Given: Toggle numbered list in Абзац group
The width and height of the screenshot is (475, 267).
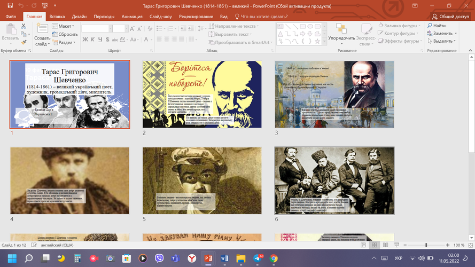Looking at the screenshot, I should point(170,28).
